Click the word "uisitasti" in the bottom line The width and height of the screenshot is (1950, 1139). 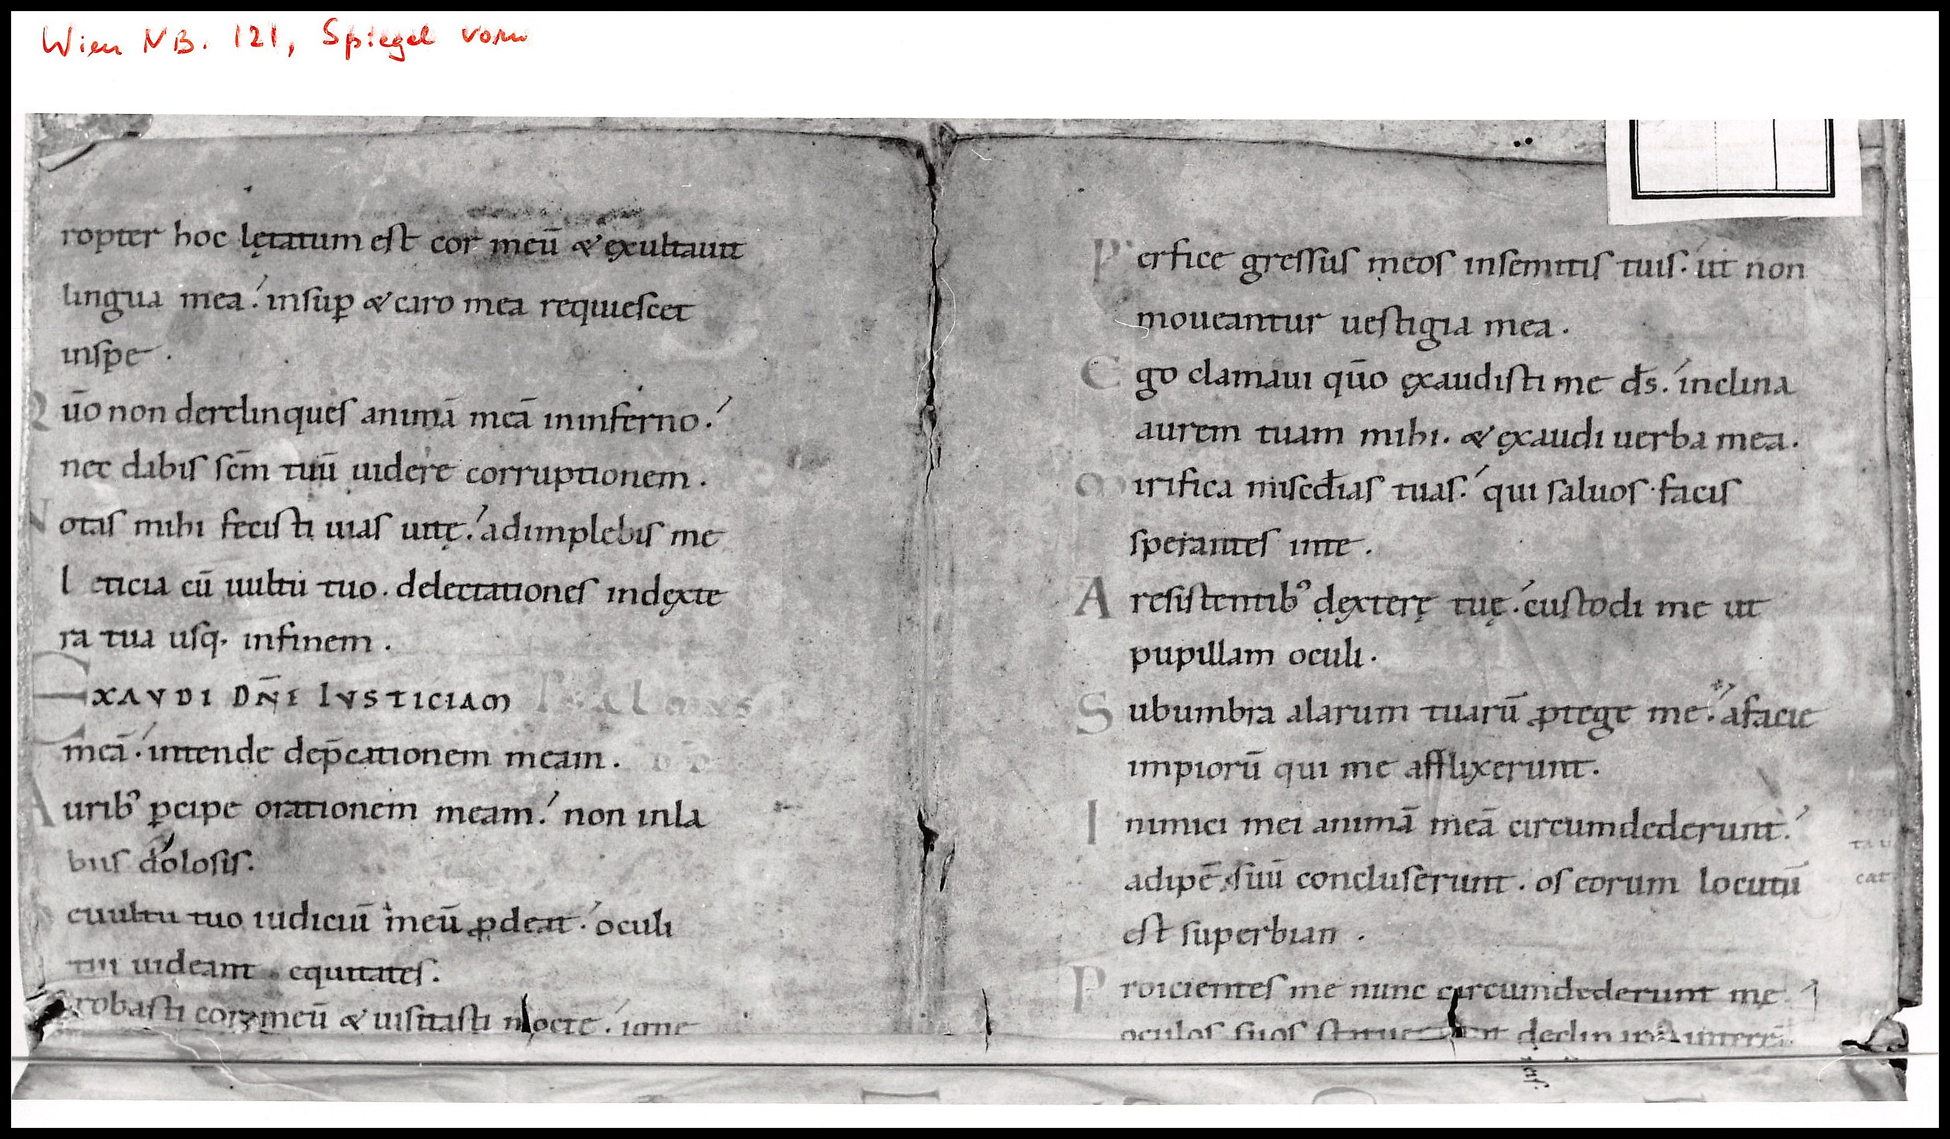coord(431,1020)
